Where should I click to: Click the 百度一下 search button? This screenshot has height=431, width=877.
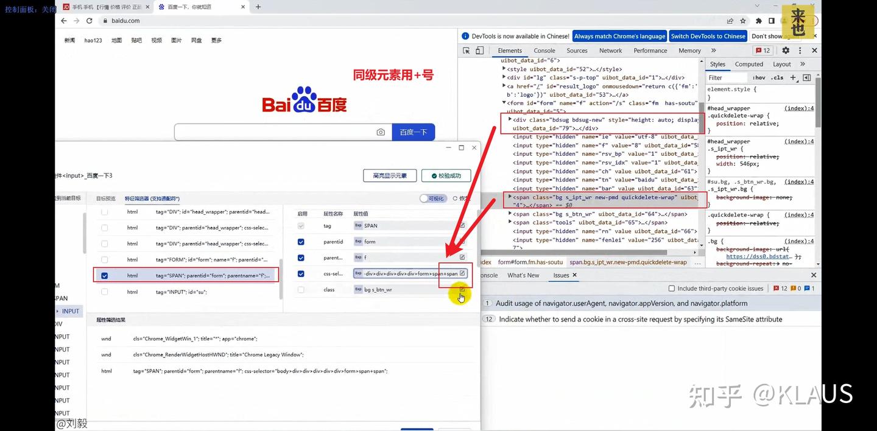click(x=413, y=132)
